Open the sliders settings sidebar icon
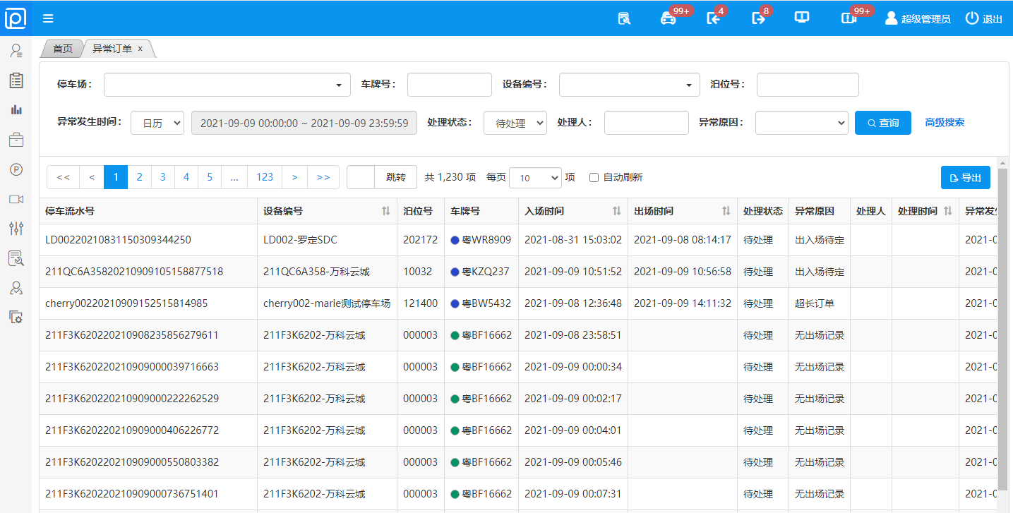 (x=16, y=228)
